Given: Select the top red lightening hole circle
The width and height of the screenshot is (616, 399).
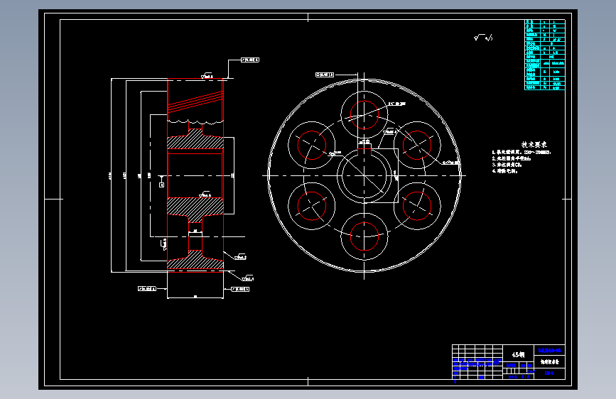Looking at the screenshot, I should 364,115.
